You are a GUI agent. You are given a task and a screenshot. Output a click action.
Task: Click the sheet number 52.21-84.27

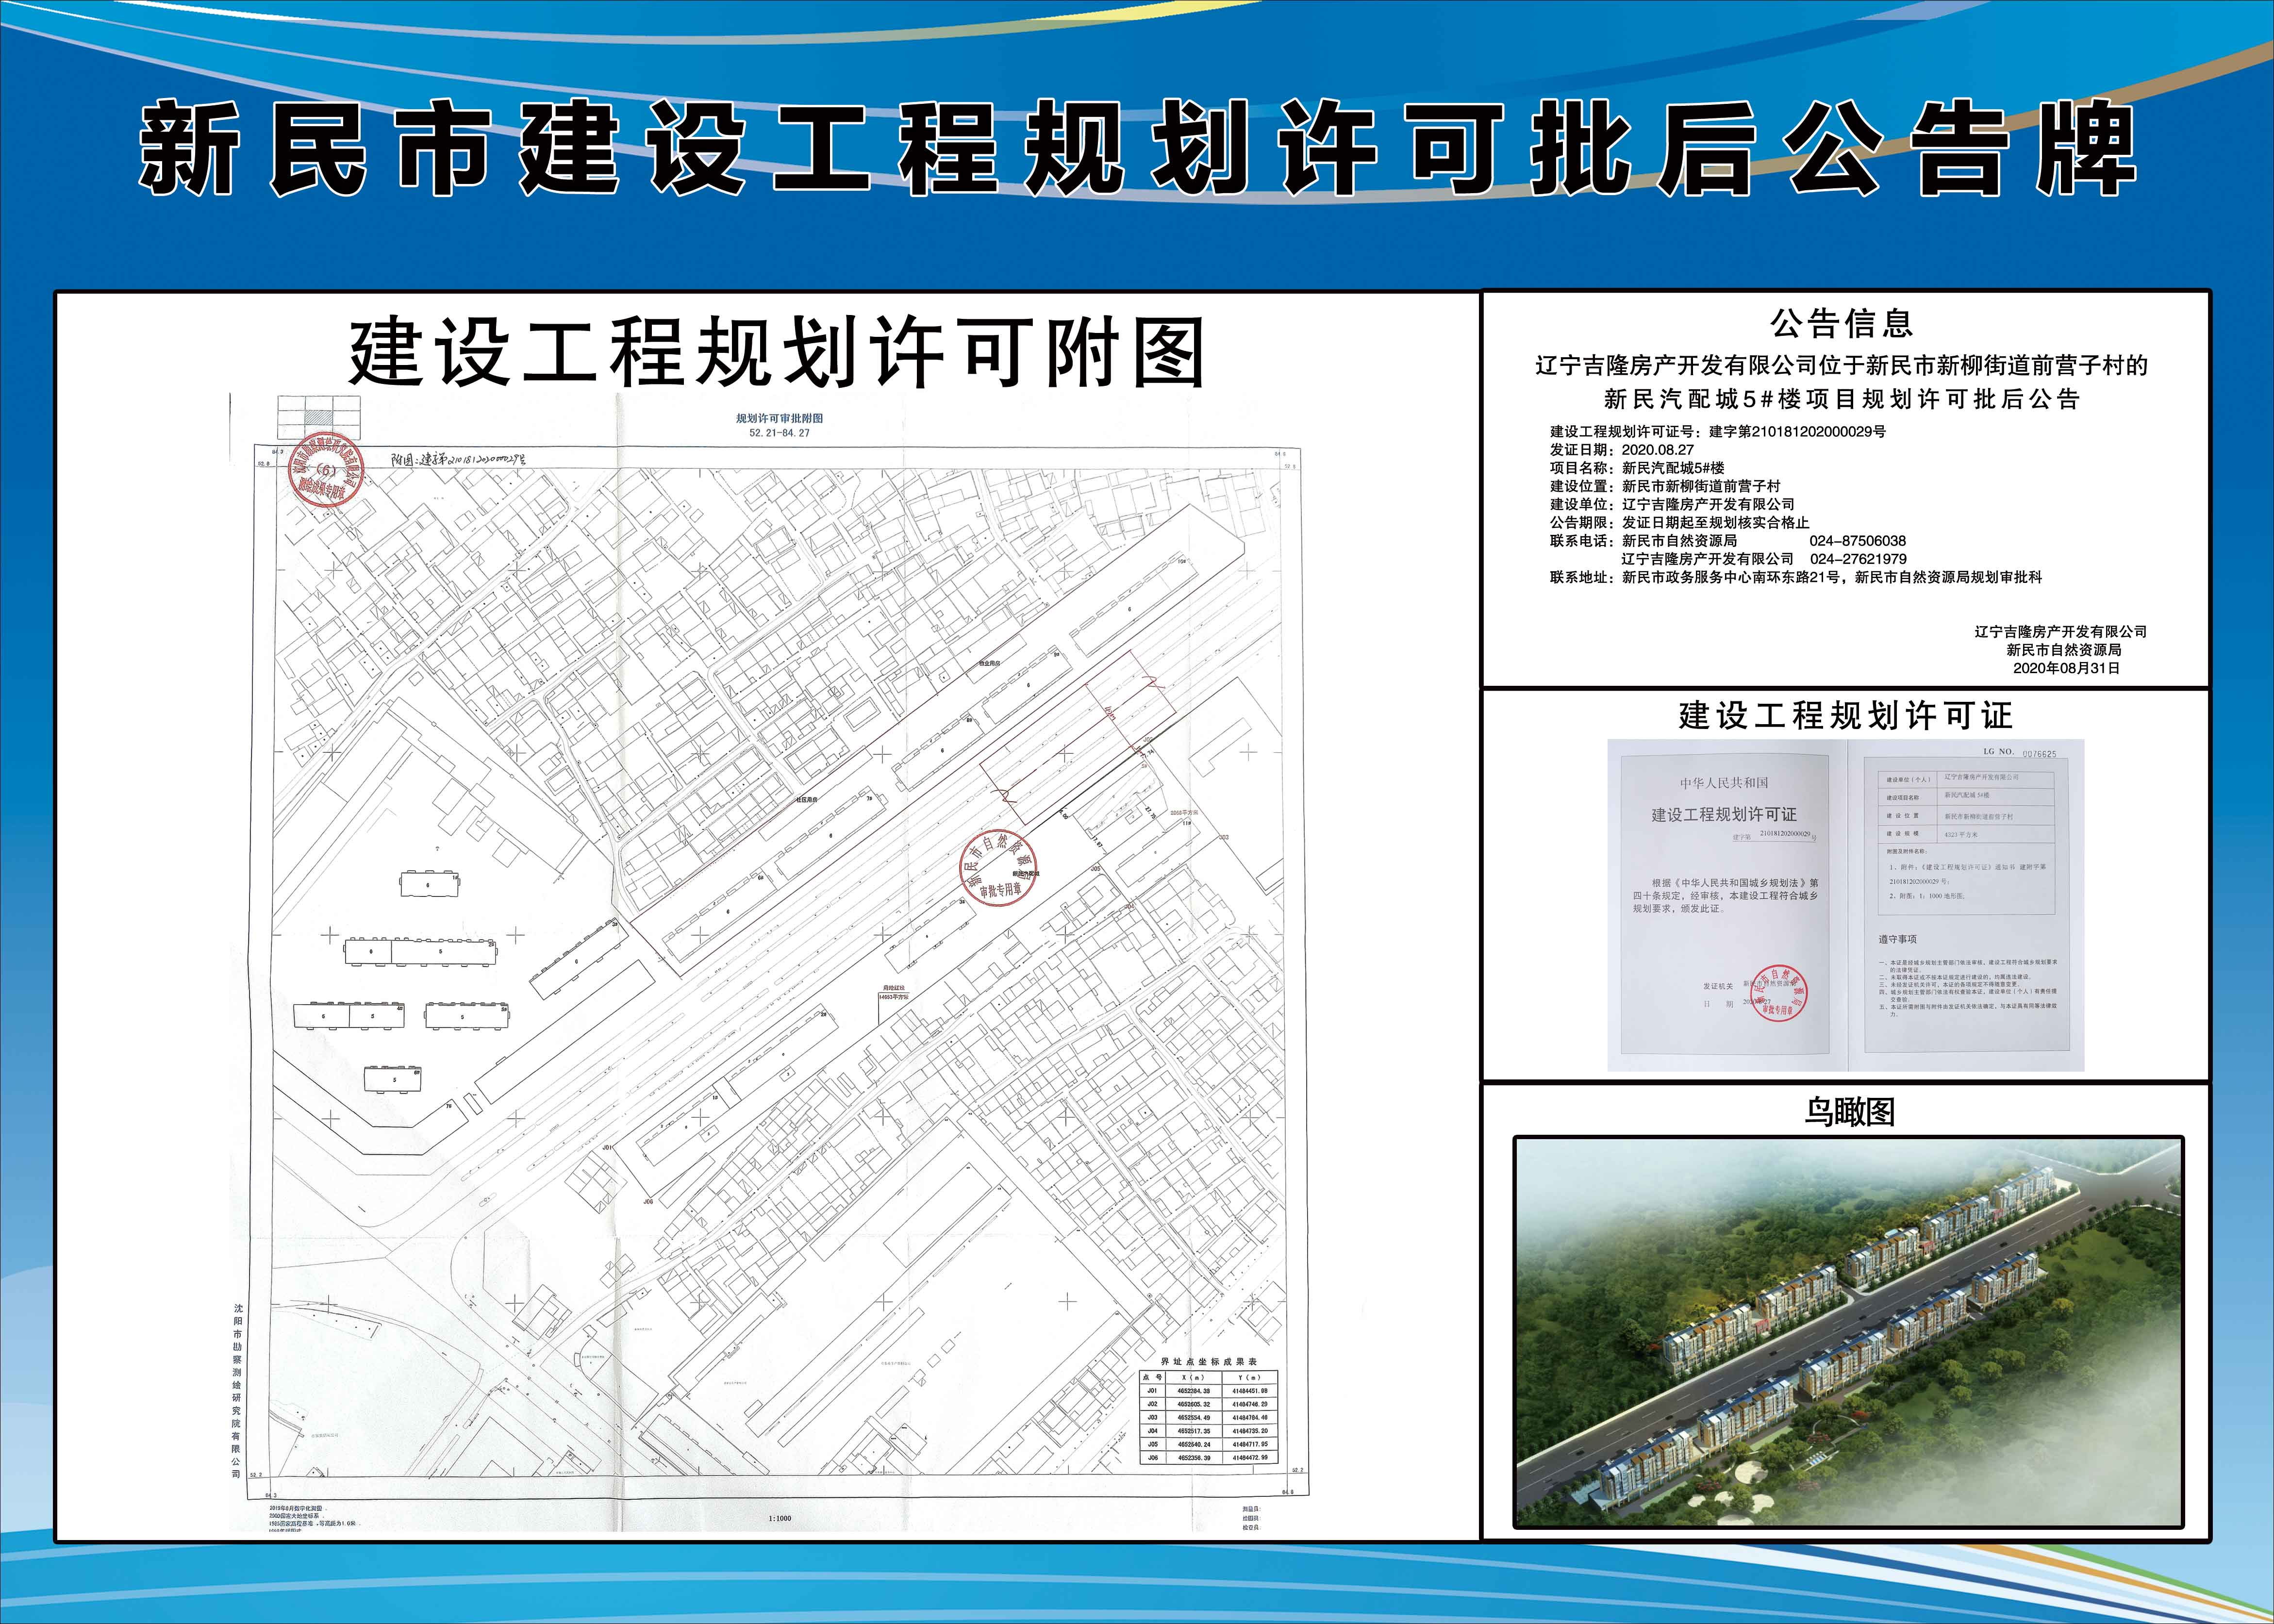pos(779,433)
